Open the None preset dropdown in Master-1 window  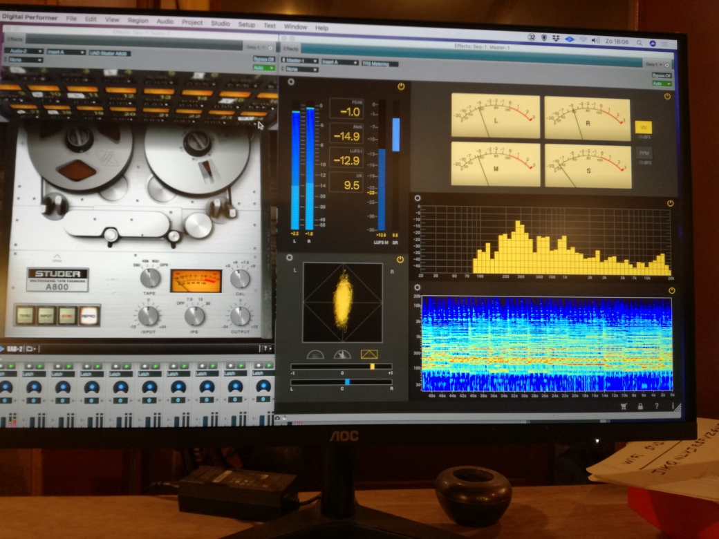pyautogui.click(x=301, y=69)
